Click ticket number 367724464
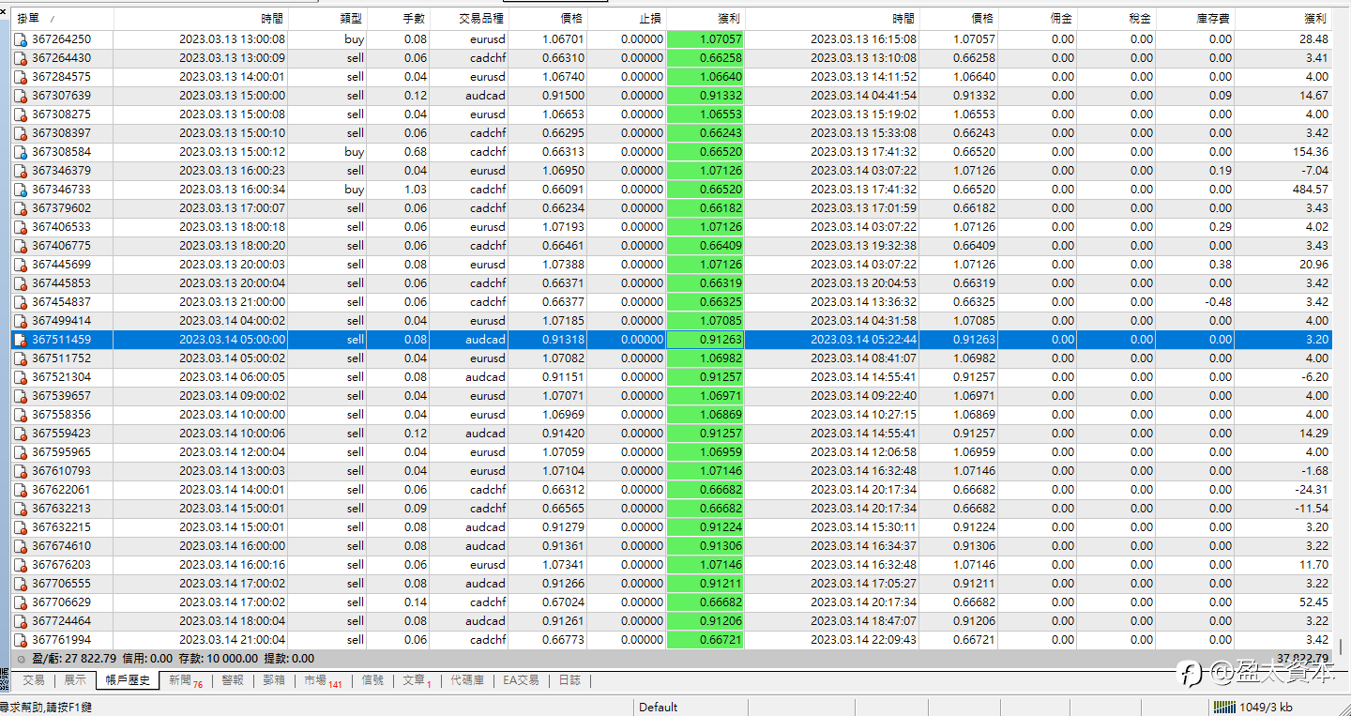Image resolution: width=1351 pixels, height=716 pixels. (x=62, y=621)
